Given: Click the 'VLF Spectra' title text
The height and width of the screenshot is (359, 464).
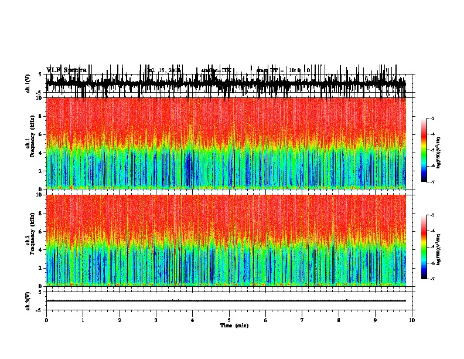Looking at the screenshot, I should (66, 70).
